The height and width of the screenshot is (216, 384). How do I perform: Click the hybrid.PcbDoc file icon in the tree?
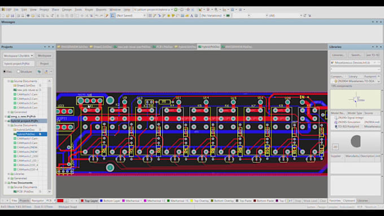[x=15, y=134]
